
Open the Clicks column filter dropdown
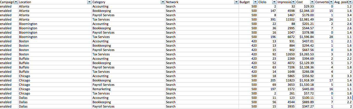tap(274, 2)
